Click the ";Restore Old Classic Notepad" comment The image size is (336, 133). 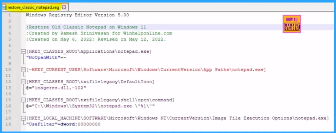point(86,27)
